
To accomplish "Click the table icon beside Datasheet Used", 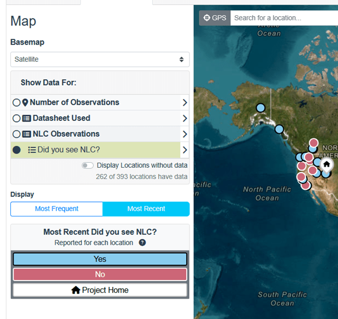I will click(26, 118).
